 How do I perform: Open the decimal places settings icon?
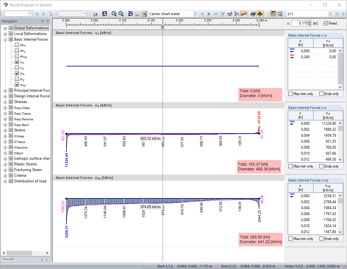click(x=280, y=14)
